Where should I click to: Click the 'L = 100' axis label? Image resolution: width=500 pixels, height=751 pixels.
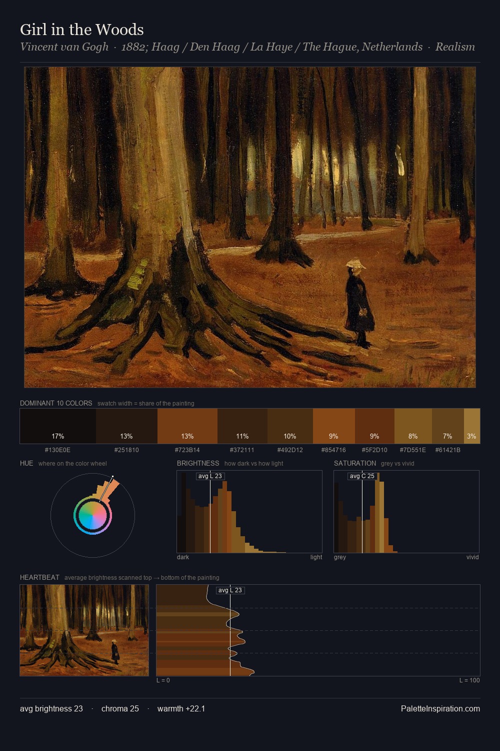[x=469, y=680]
